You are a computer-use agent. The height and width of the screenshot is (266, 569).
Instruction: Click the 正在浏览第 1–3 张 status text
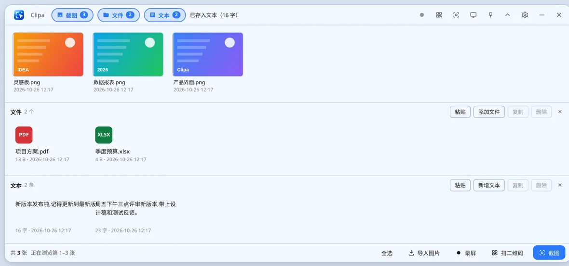[x=53, y=253]
